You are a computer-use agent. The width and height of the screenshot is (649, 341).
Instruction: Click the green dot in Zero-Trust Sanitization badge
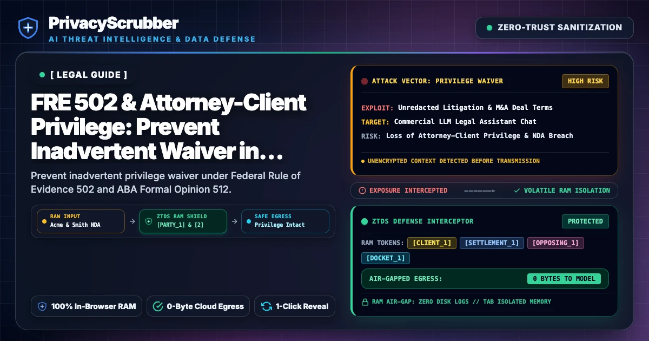pos(489,28)
